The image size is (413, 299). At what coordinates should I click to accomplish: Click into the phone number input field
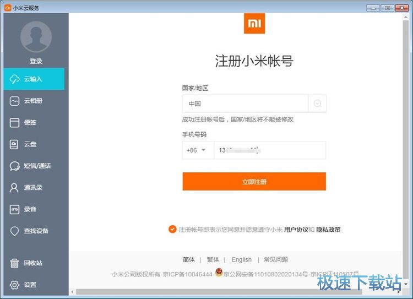click(270, 150)
